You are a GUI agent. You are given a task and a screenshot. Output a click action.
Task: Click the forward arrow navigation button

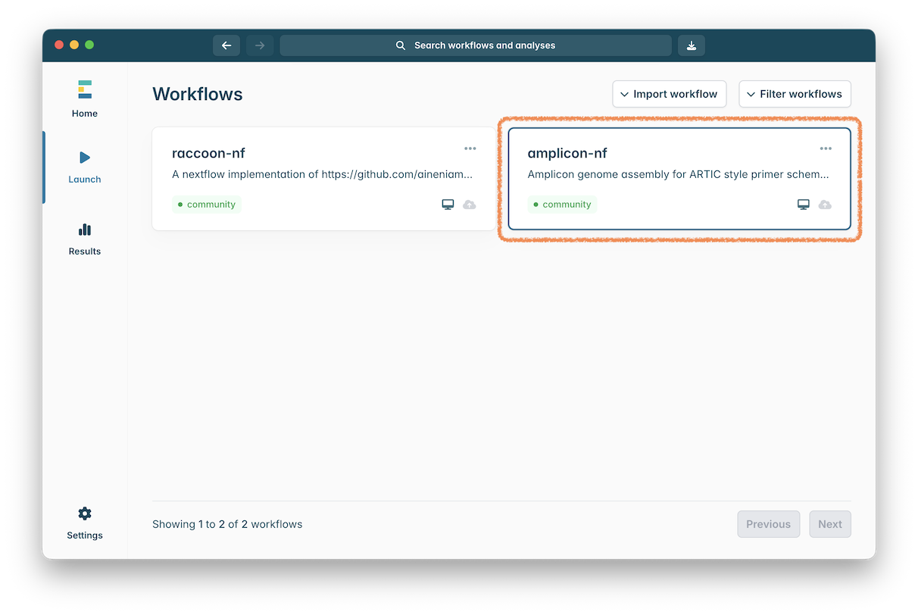[260, 45]
